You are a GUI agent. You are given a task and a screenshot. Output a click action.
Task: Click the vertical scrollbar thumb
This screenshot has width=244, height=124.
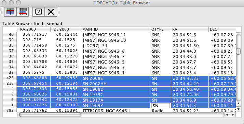pos(238,51)
